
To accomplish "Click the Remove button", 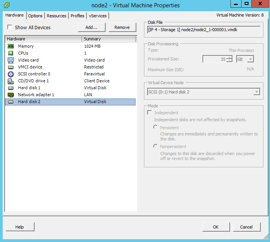I will point(122,27).
